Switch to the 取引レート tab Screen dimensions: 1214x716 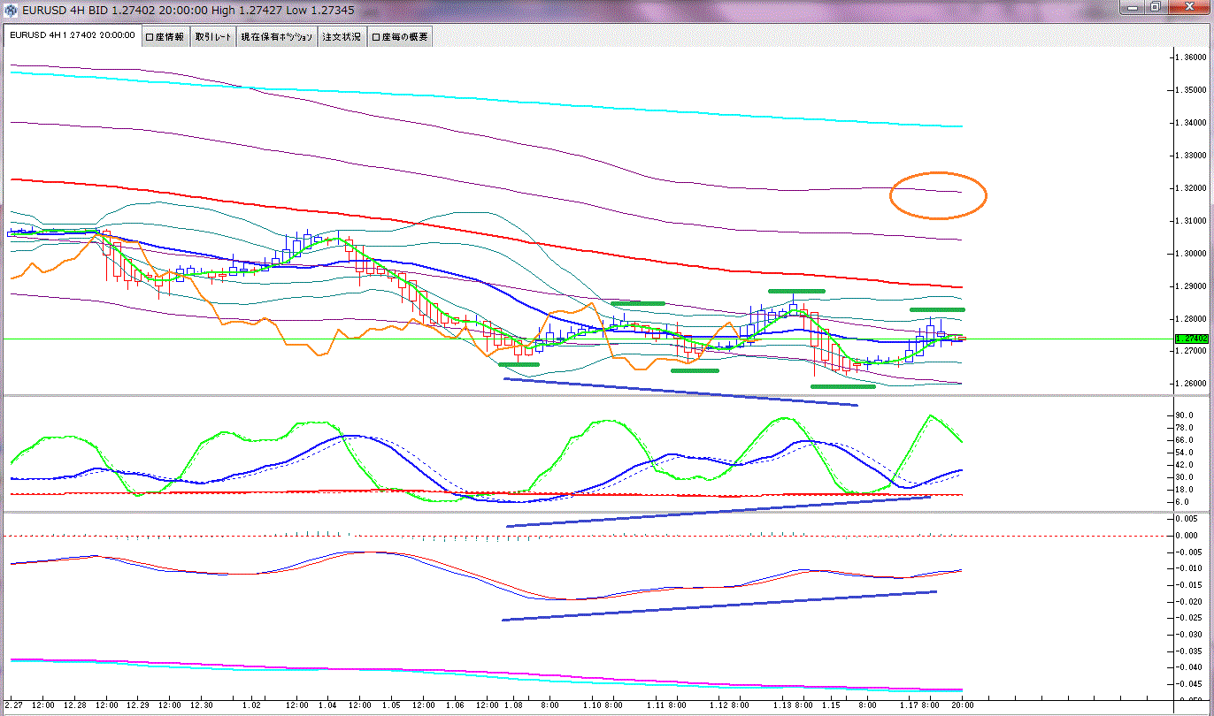click(213, 37)
